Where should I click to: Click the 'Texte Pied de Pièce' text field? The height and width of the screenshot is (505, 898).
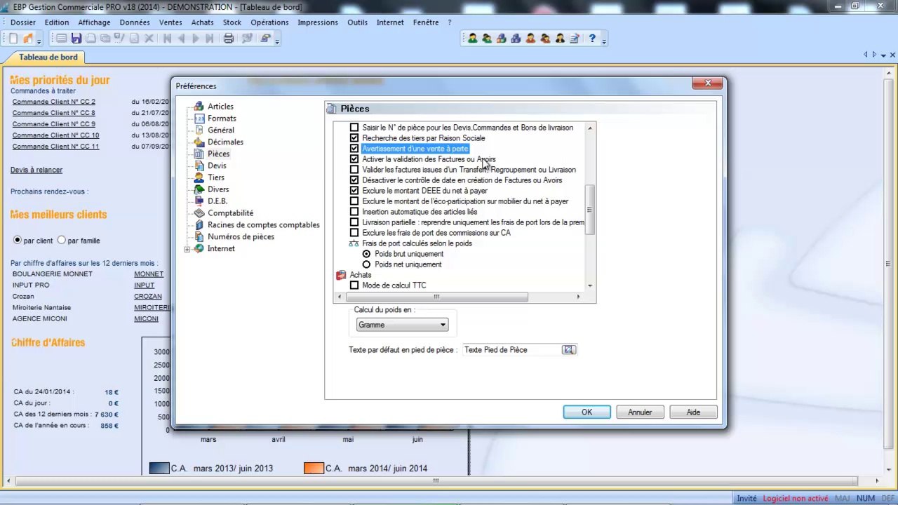pyautogui.click(x=512, y=350)
